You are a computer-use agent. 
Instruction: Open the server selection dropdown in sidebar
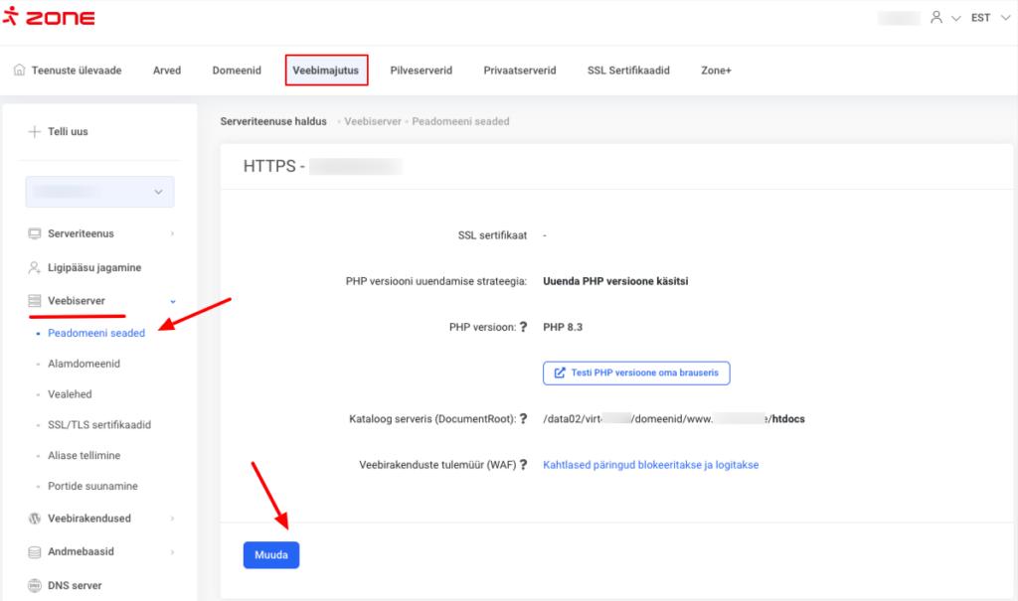(99, 192)
